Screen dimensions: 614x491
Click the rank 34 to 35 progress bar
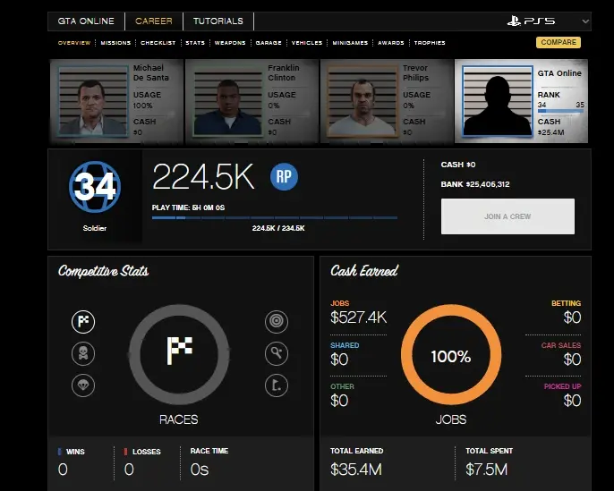tap(560, 111)
